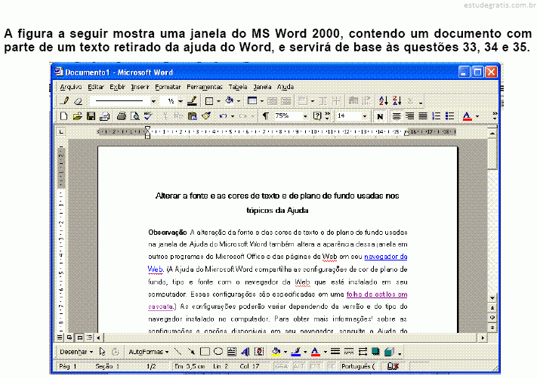Click the horizontal scrollbar right arrow

[x=483, y=338]
